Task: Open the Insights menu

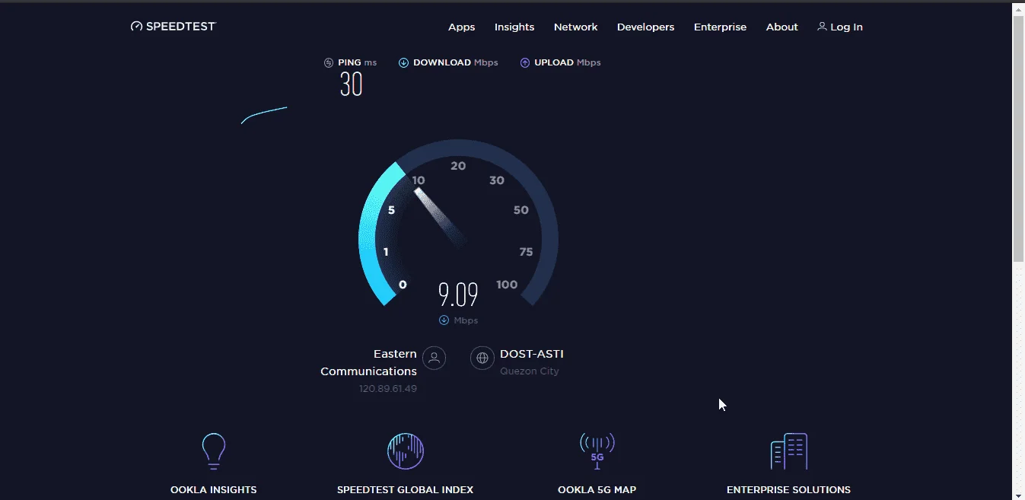Action: tap(514, 27)
